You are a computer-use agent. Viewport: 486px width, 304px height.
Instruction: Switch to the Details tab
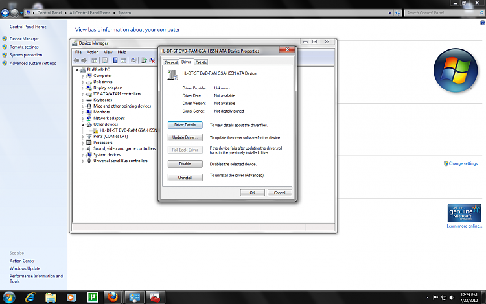pos(201,62)
